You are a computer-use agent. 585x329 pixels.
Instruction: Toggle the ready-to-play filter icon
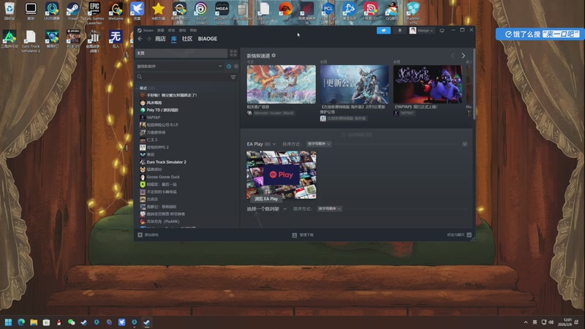point(235,67)
